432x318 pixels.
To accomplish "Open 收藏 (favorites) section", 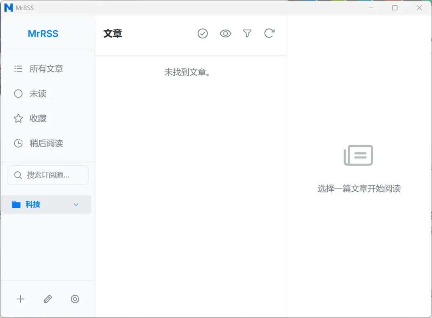I will click(x=47, y=119).
